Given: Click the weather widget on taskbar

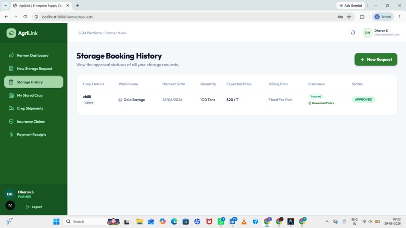Looking at the screenshot, I should coord(10,221).
